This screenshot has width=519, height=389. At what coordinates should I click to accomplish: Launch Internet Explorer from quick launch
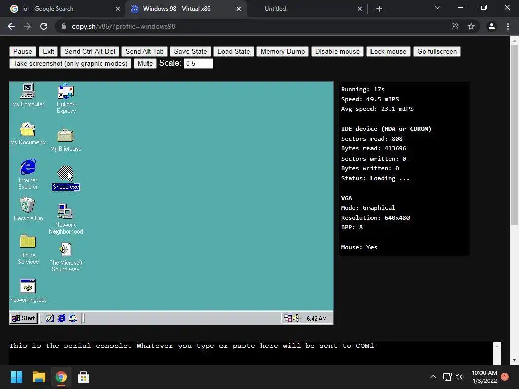point(61,318)
